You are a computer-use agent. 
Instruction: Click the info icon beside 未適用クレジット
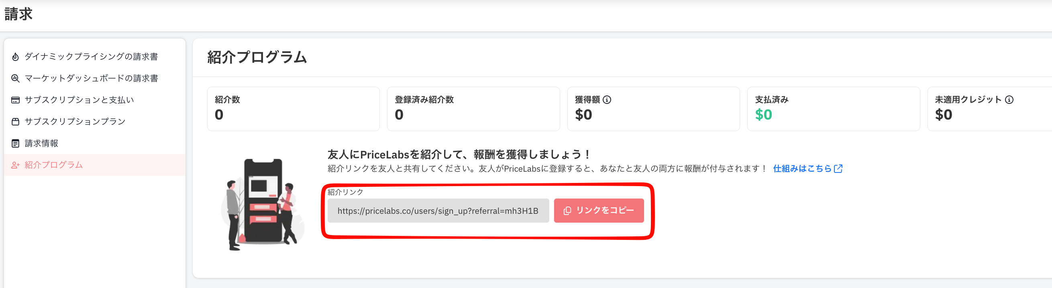click(1009, 99)
